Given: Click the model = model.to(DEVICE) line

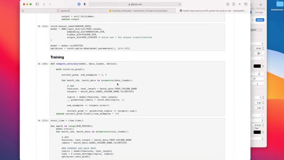Looking at the screenshot, I should click(67, 45).
